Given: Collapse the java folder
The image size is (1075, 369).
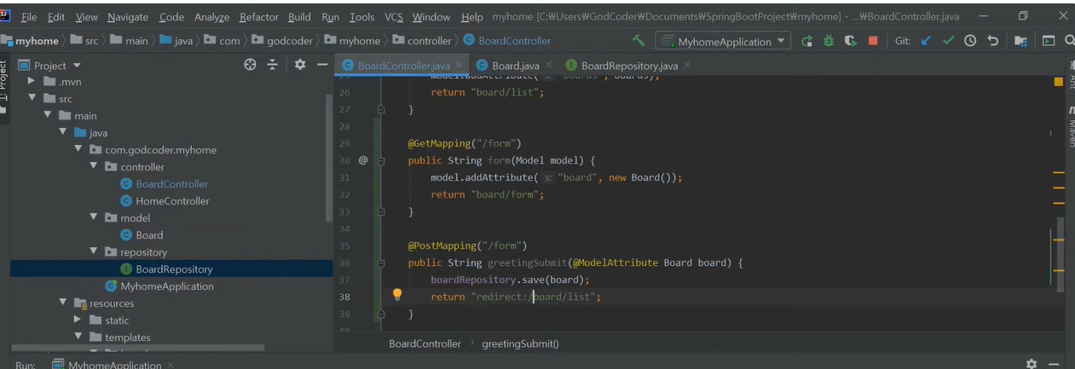Looking at the screenshot, I should pyautogui.click(x=62, y=133).
